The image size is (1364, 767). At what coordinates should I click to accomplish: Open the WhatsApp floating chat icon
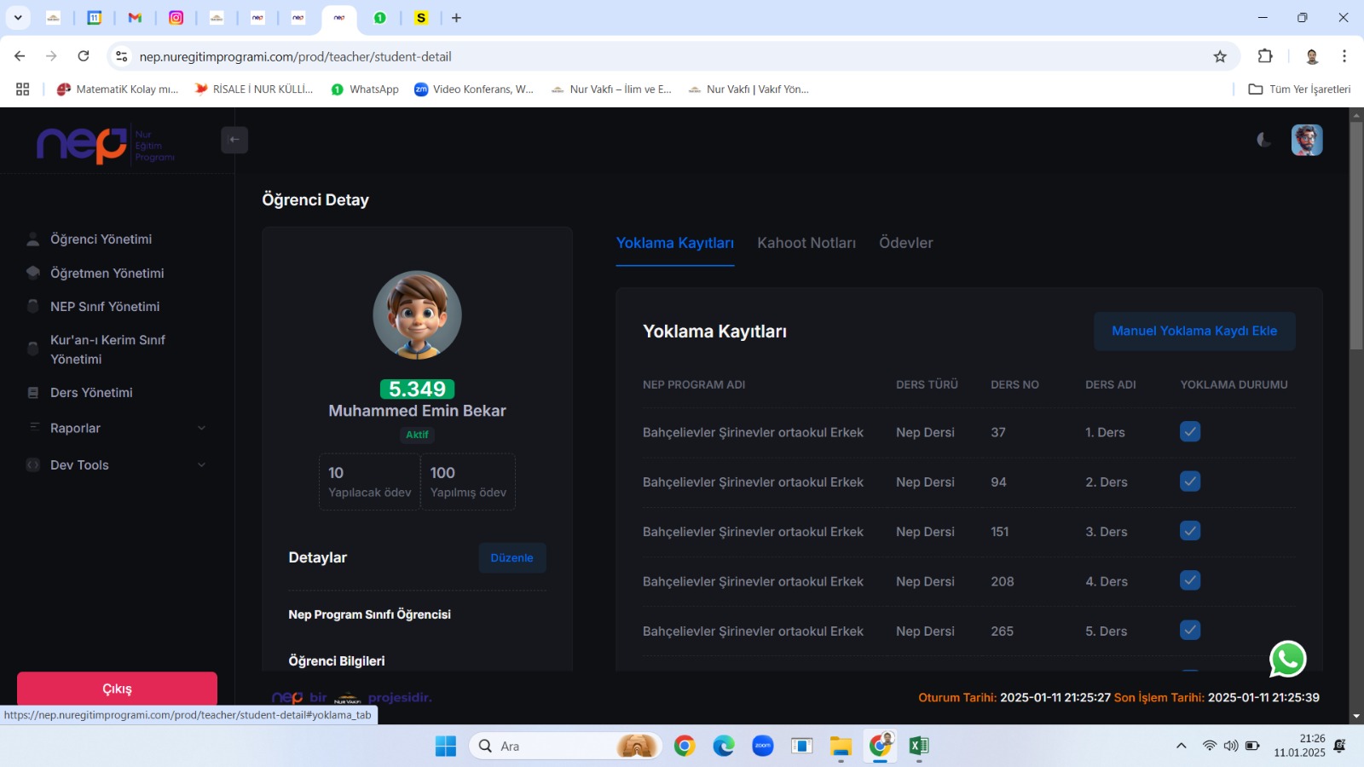[1287, 659]
